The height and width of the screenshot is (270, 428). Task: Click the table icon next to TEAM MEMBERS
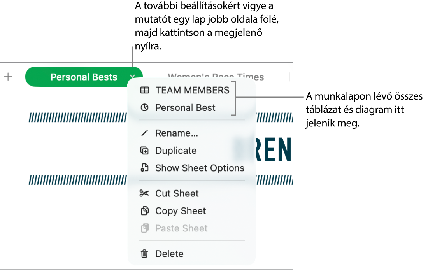click(145, 90)
